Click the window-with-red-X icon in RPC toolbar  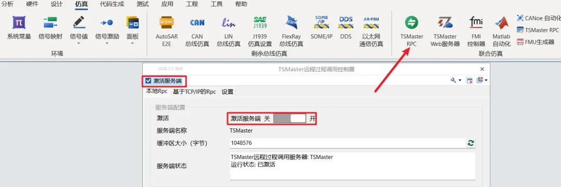click(469, 81)
